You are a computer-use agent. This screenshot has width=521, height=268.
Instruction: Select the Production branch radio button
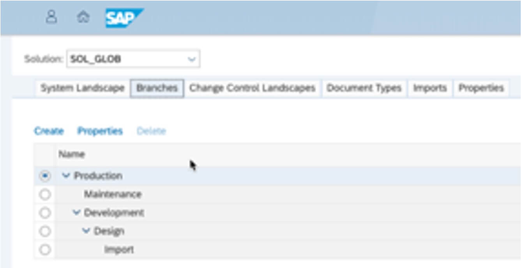(45, 175)
